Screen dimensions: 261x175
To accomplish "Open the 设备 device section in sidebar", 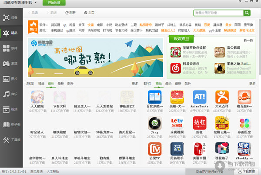I will tap(11, 18).
